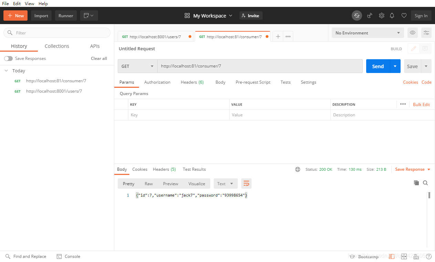Toggle word wrap icon in response
Screen dimensions: 435x262
[246, 184]
